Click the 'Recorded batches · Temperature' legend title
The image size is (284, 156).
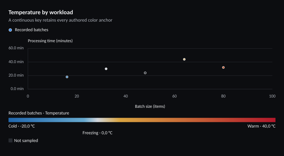pos(39,113)
